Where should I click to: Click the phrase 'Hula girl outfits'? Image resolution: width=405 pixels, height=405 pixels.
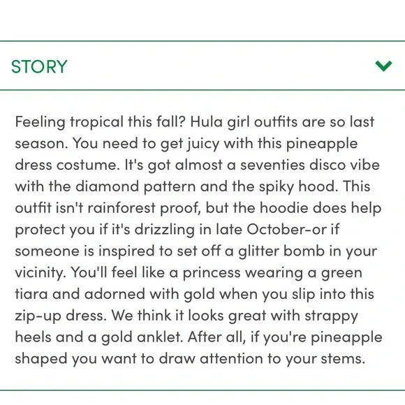pos(244,122)
